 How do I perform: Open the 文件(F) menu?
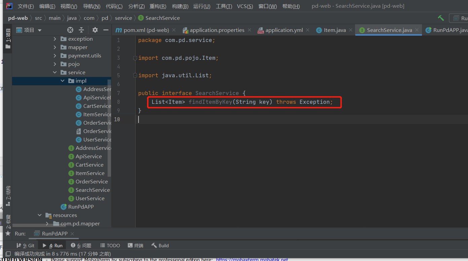[26, 6]
